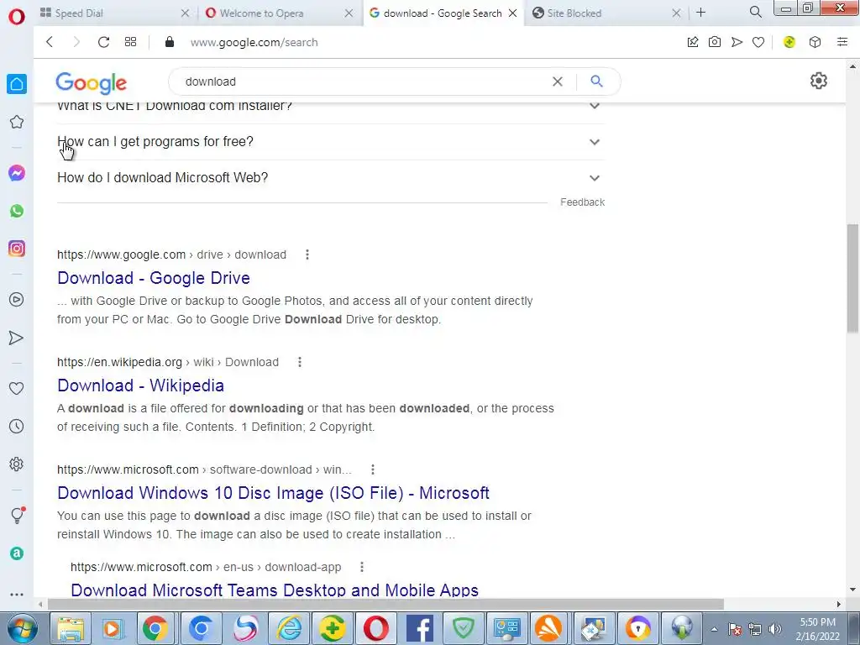The width and height of the screenshot is (860, 645).
Task: Open WhatsApp in the sidebar
Action: tap(17, 211)
